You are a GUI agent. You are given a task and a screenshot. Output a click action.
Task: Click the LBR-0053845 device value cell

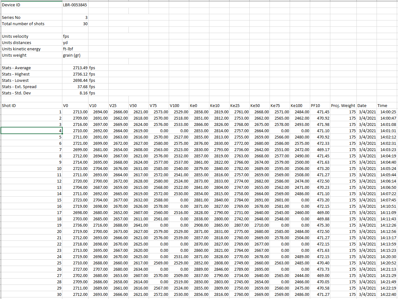[x=75, y=5]
